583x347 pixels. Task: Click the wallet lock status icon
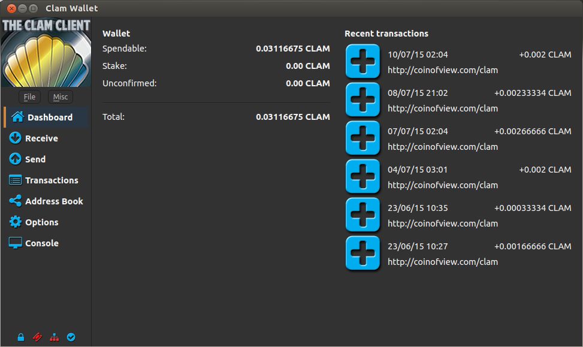click(21, 337)
